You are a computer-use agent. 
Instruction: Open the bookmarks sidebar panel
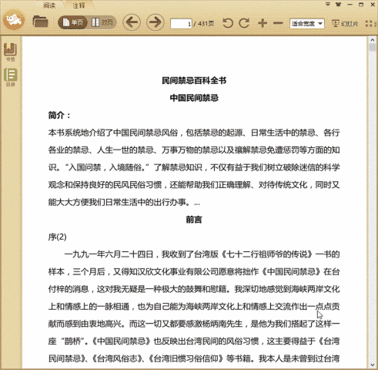point(10,52)
